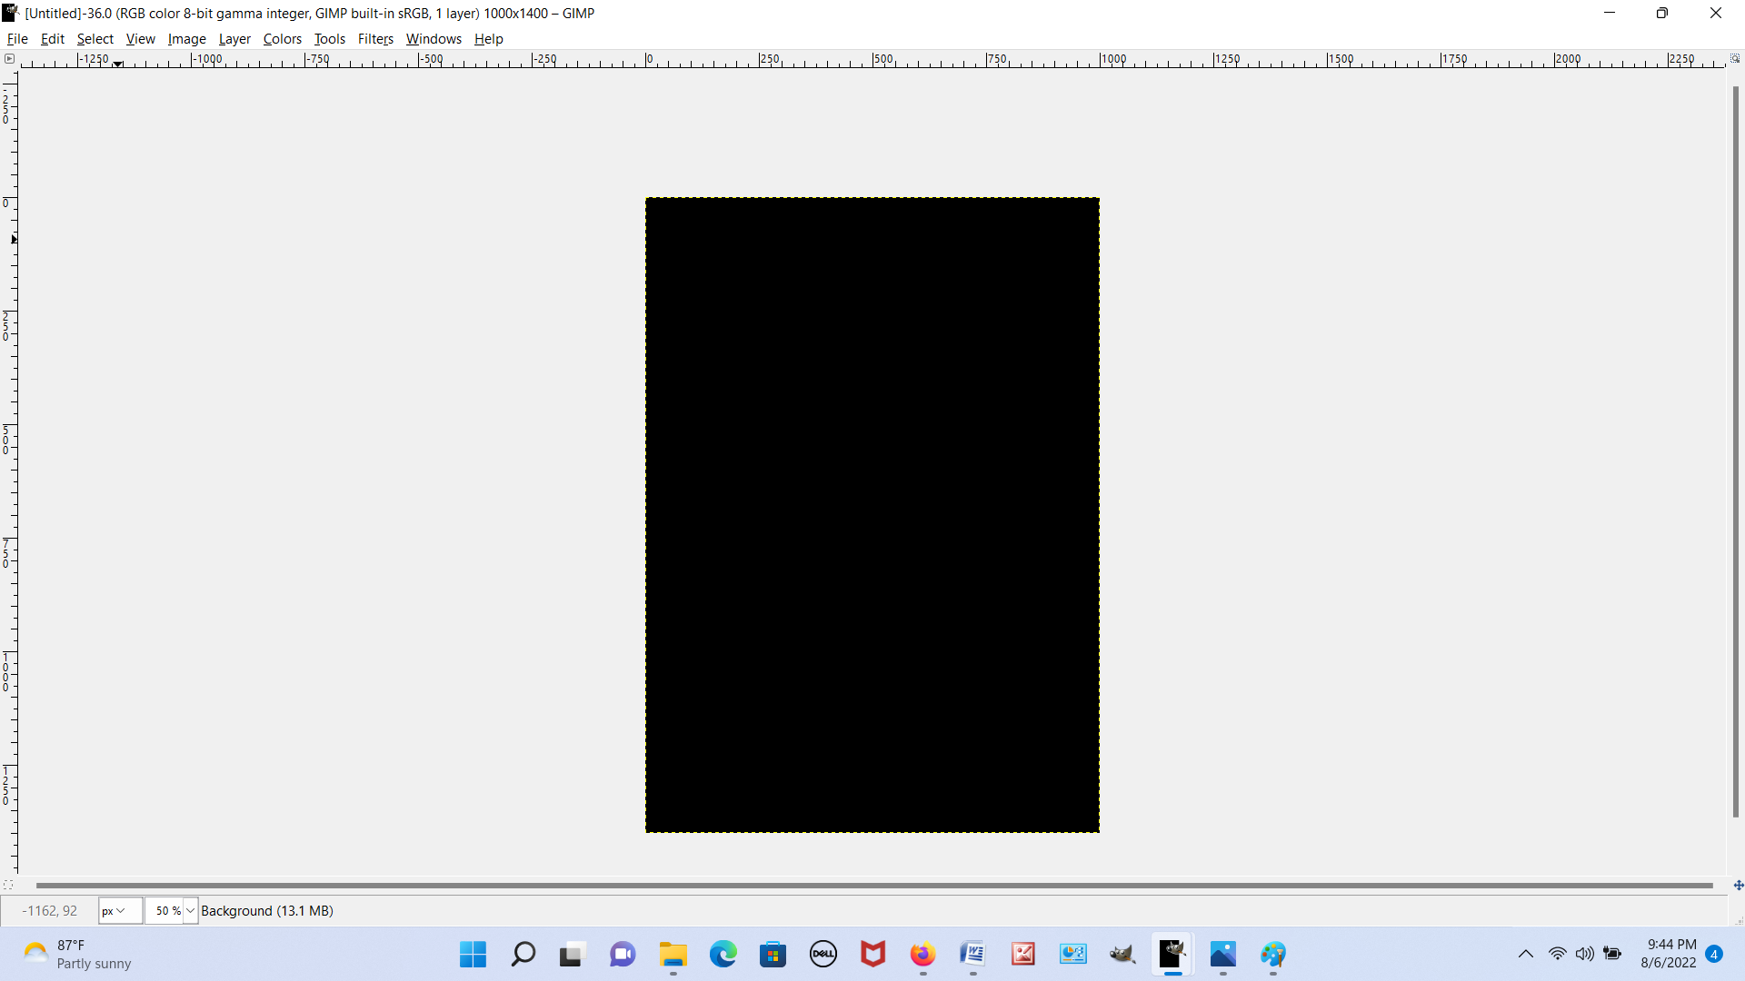The image size is (1745, 981).
Task: Open the red picture app on the taskbar
Action: [x=1023, y=955]
